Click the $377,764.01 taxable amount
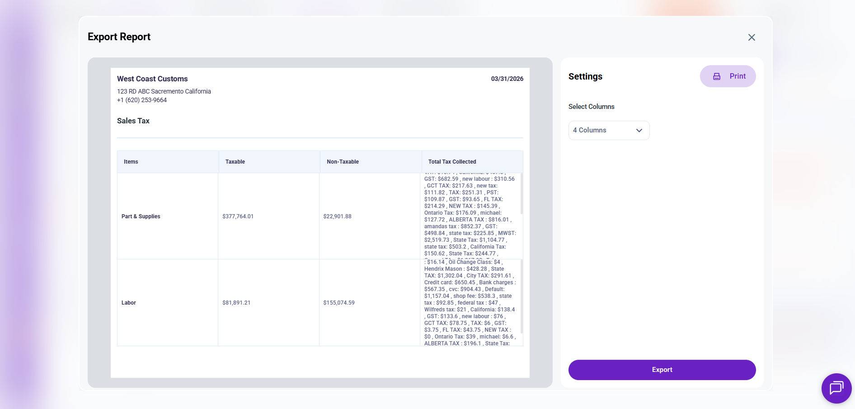The image size is (855, 409). (x=238, y=216)
